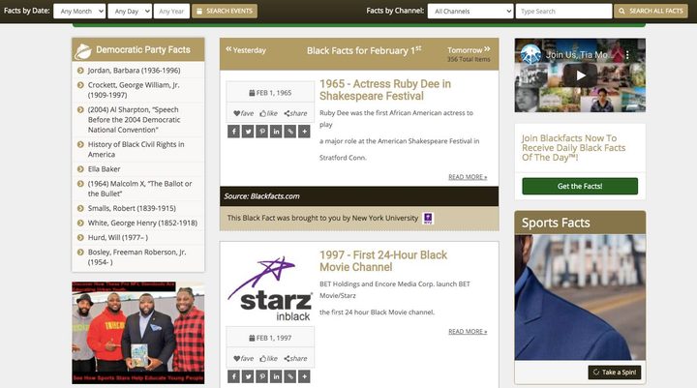The image size is (697, 388).
Task: Click the plus icon under Ruby Dee fact
Action: pyautogui.click(x=304, y=132)
